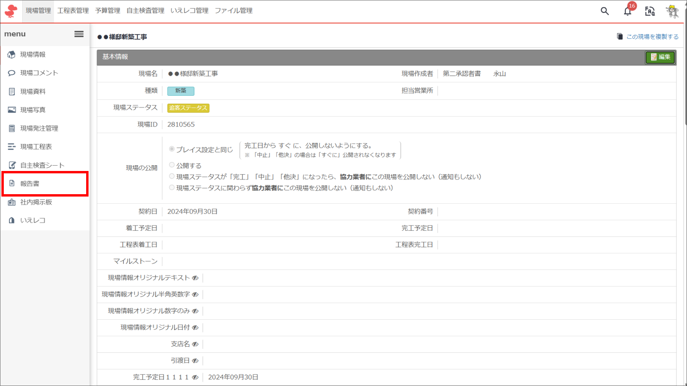Open 現場写真 in the sidebar

click(x=33, y=110)
